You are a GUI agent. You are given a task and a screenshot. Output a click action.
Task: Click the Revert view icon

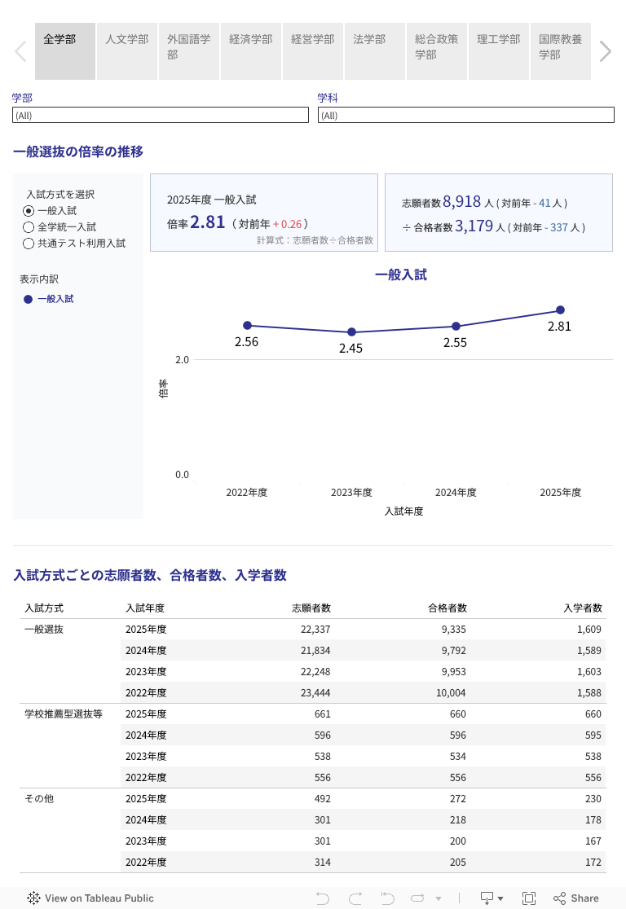click(x=387, y=898)
